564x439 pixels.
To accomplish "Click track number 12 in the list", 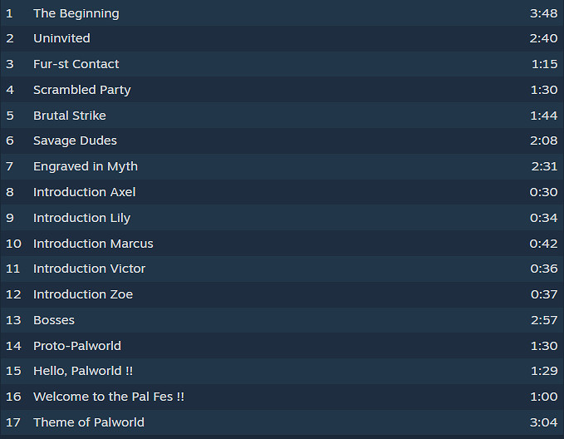I will (x=13, y=294).
